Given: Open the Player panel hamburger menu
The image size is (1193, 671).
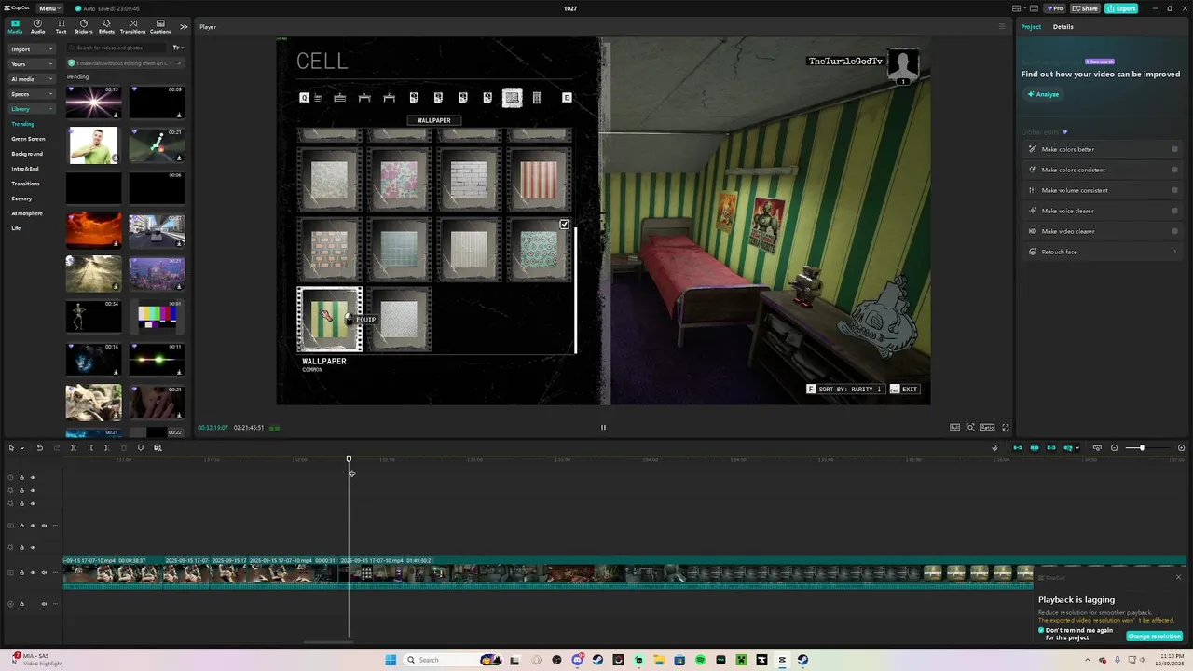Looking at the screenshot, I should [x=1002, y=27].
